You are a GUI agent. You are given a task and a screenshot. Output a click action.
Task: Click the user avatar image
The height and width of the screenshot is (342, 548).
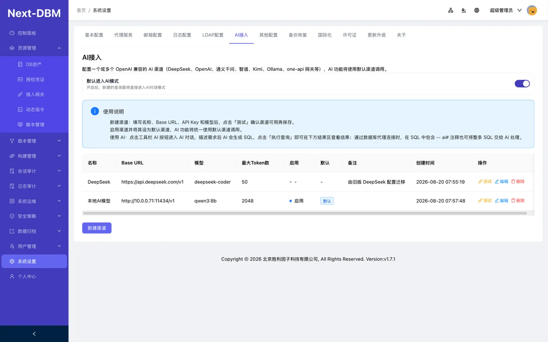532,11
